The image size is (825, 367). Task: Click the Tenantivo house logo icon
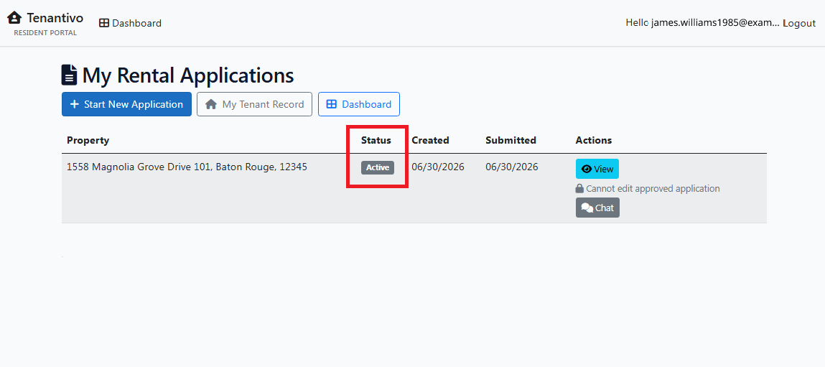tap(14, 18)
